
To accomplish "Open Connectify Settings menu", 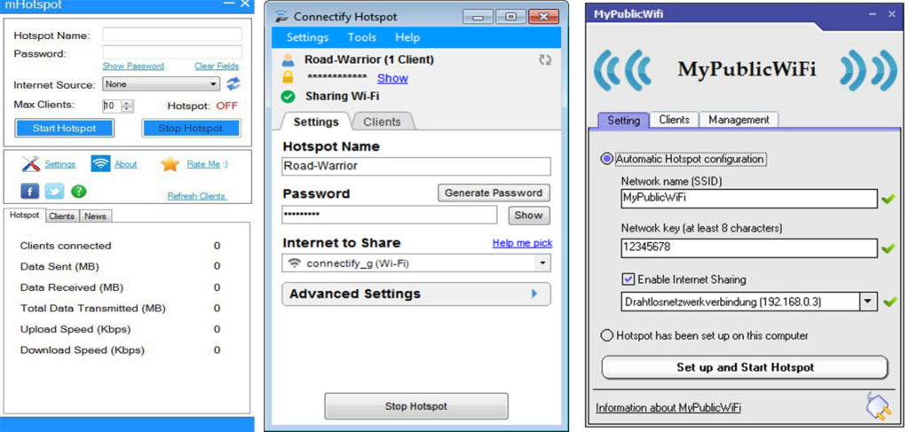I will 307,37.
